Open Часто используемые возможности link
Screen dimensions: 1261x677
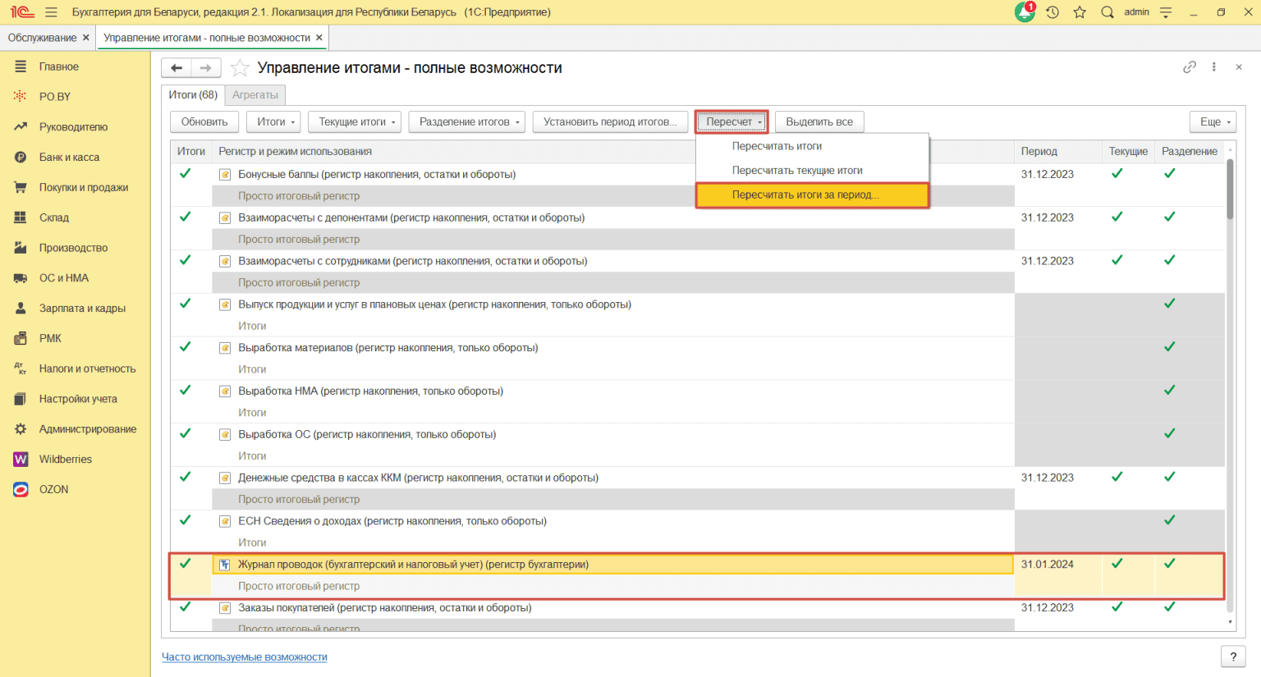(245, 657)
